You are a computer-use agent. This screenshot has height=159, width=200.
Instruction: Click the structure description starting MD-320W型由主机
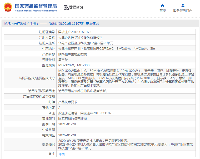coord(126,78)
